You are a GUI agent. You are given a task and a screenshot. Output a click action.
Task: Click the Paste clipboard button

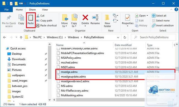point(31,20)
